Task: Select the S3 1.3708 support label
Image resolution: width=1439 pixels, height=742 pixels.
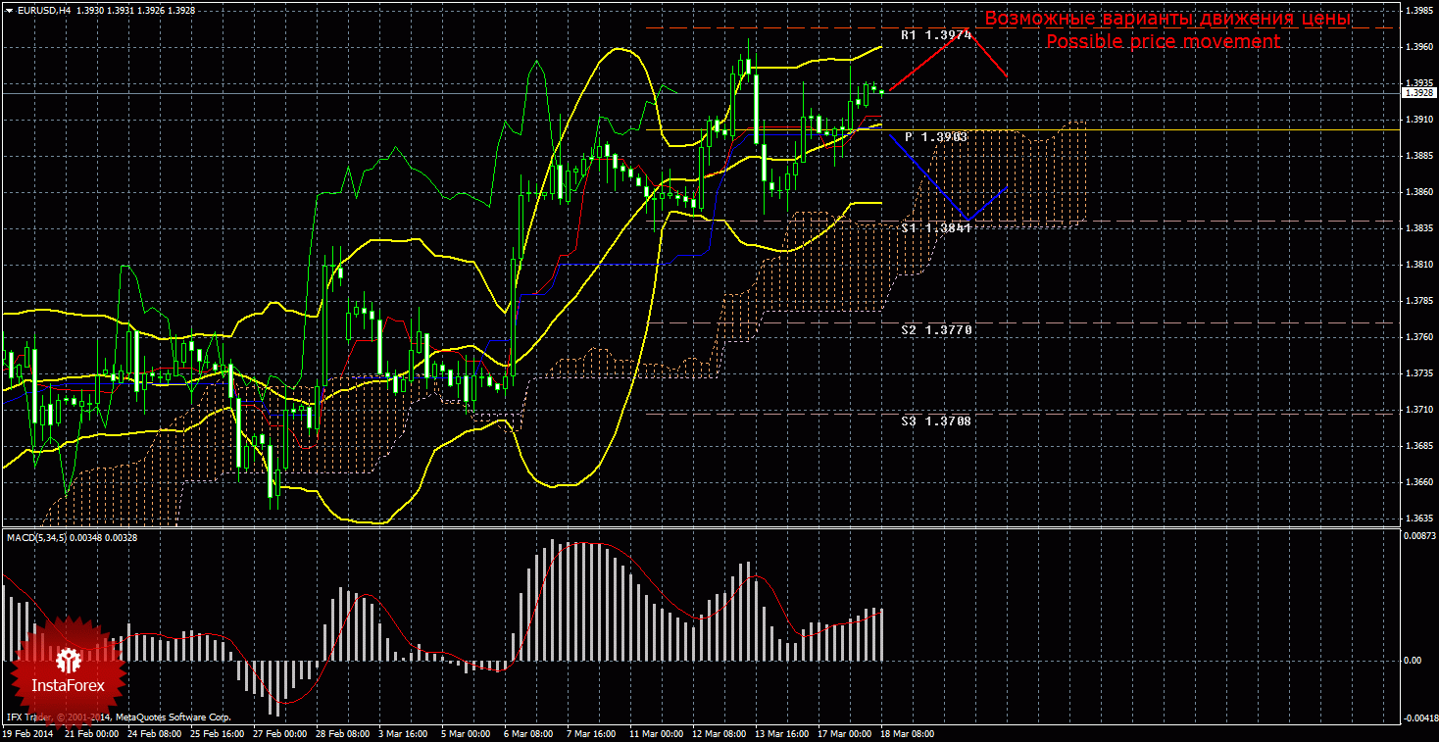Action: pyautogui.click(x=936, y=420)
